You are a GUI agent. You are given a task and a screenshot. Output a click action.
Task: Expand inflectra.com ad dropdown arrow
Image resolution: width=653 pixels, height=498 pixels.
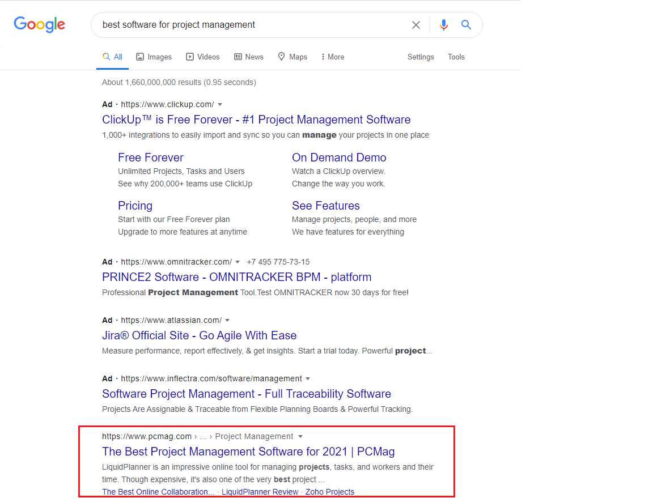coord(308,378)
